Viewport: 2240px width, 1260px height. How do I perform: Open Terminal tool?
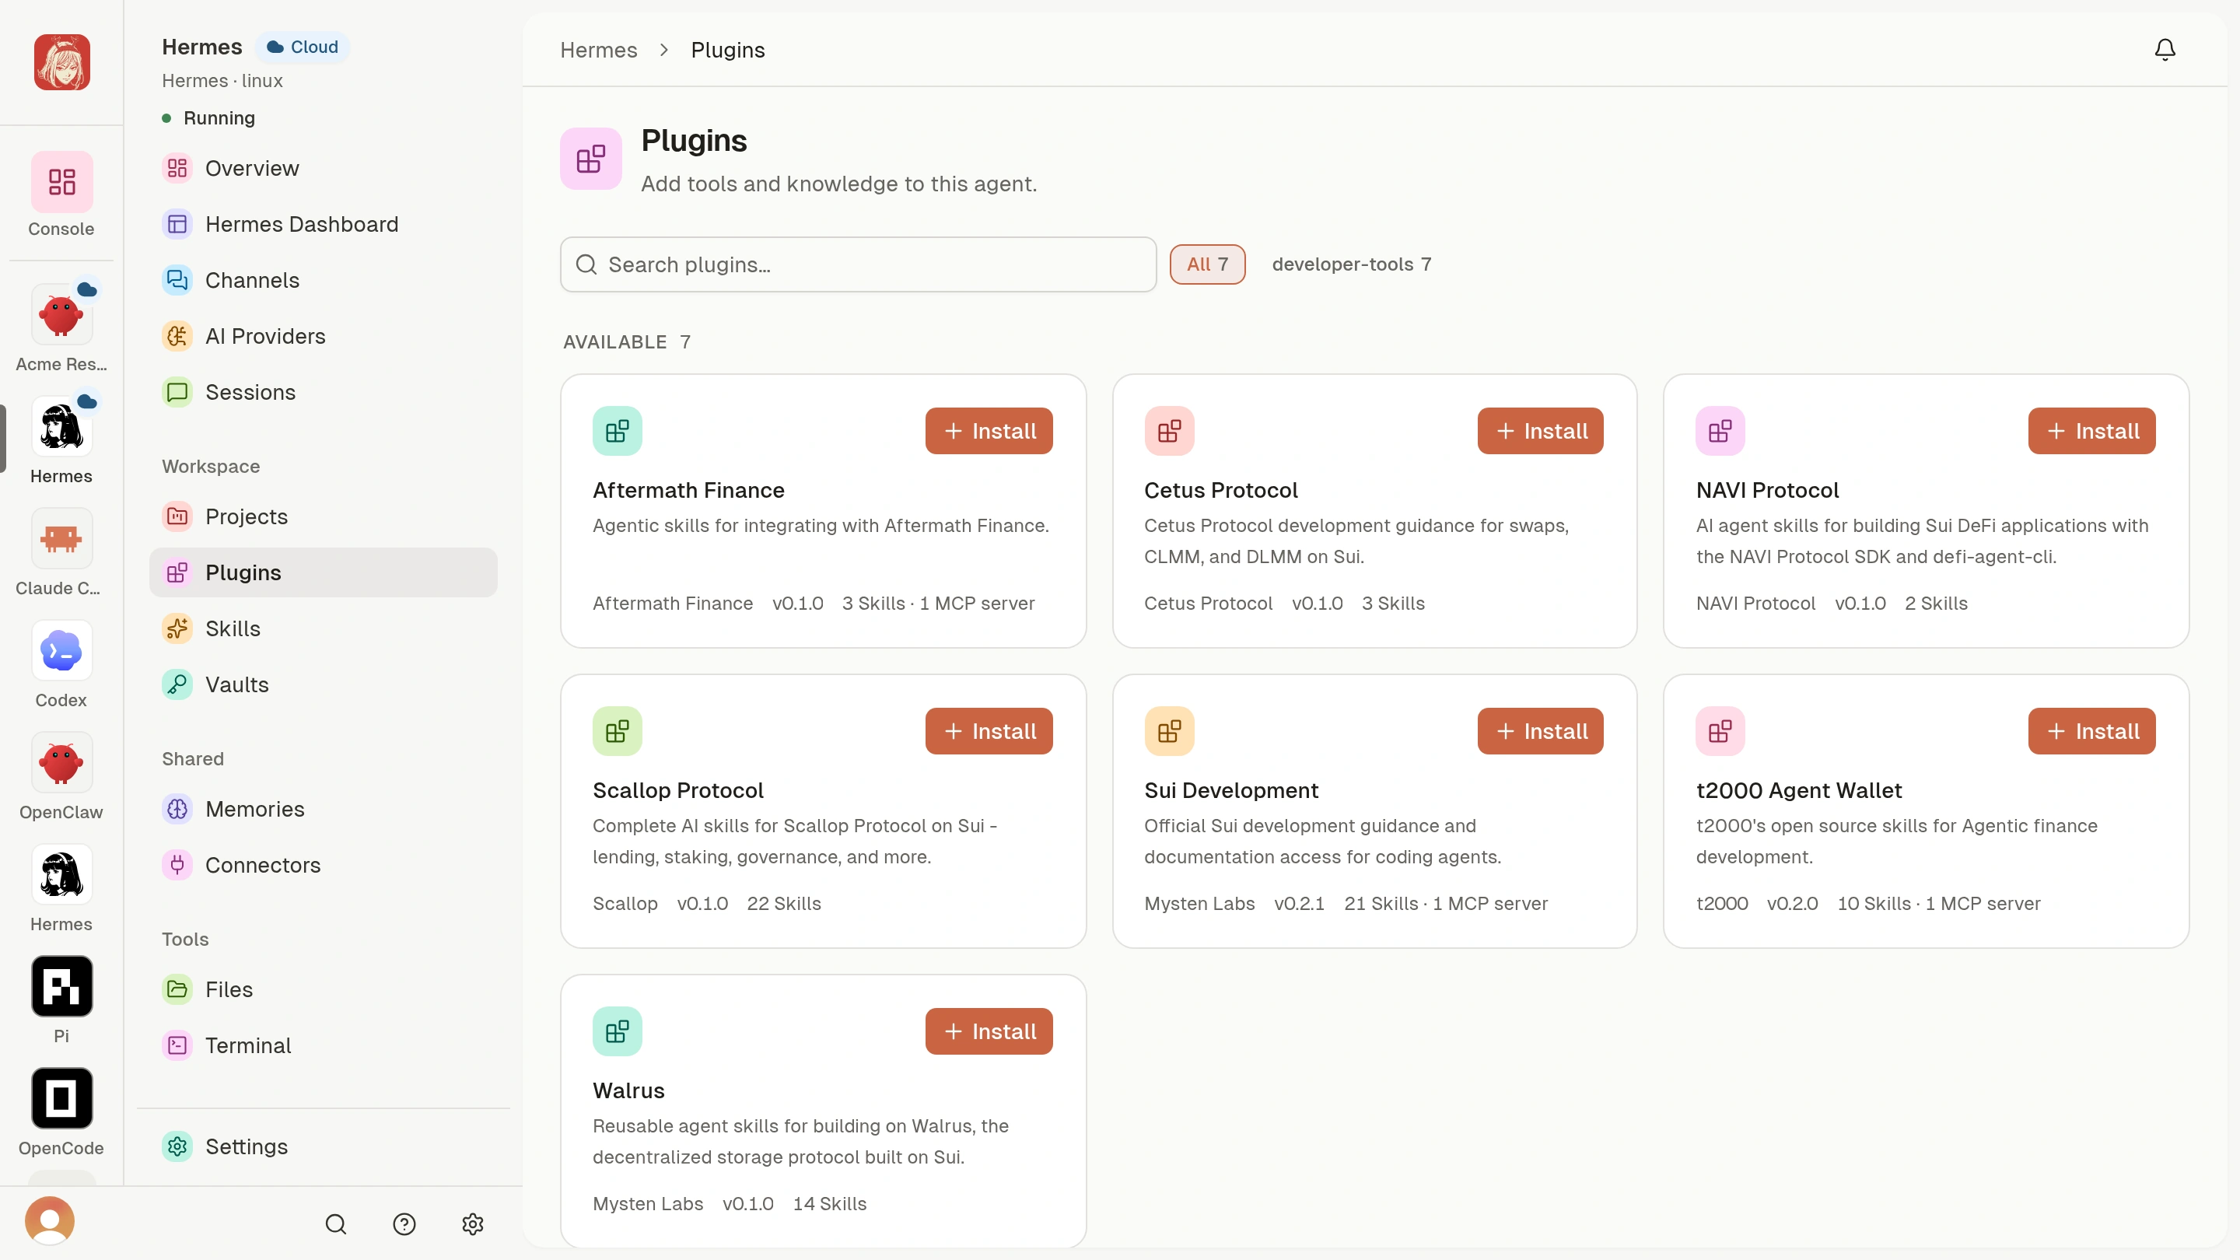(324, 1045)
